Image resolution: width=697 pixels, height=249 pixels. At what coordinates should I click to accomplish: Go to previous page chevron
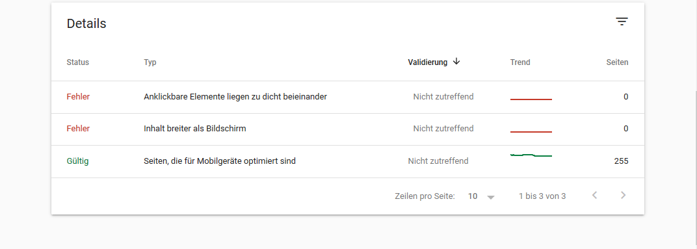pyautogui.click(x=594, y=195)
